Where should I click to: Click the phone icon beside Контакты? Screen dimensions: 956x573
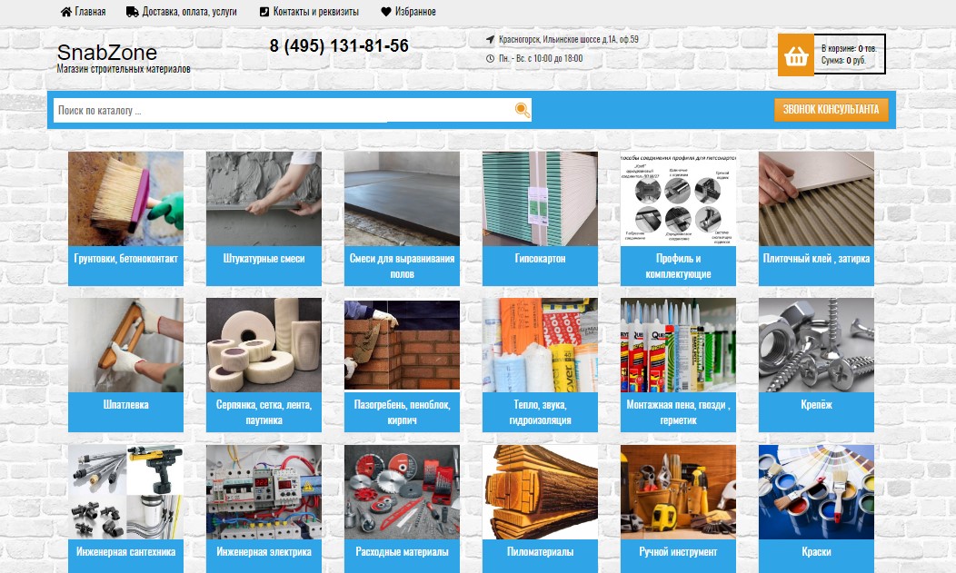coord(264,12)
